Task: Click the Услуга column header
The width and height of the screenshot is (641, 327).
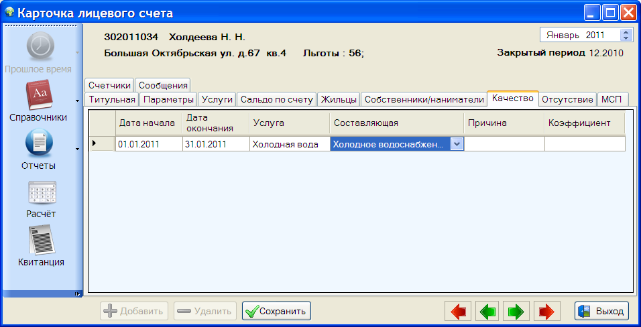Action: (x=290, y=123)
